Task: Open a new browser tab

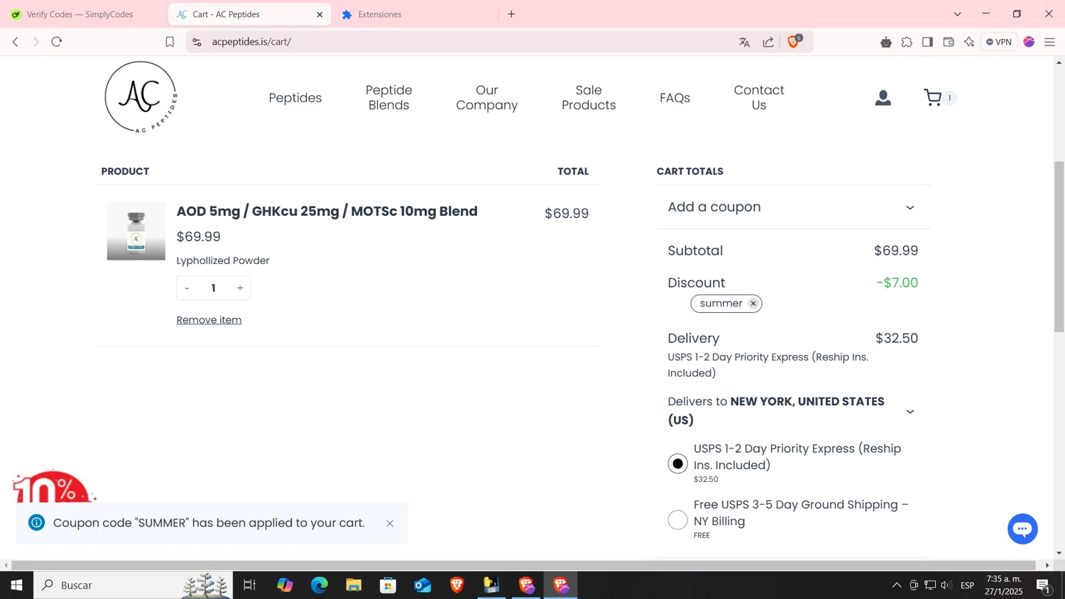Action: [511, 14]
